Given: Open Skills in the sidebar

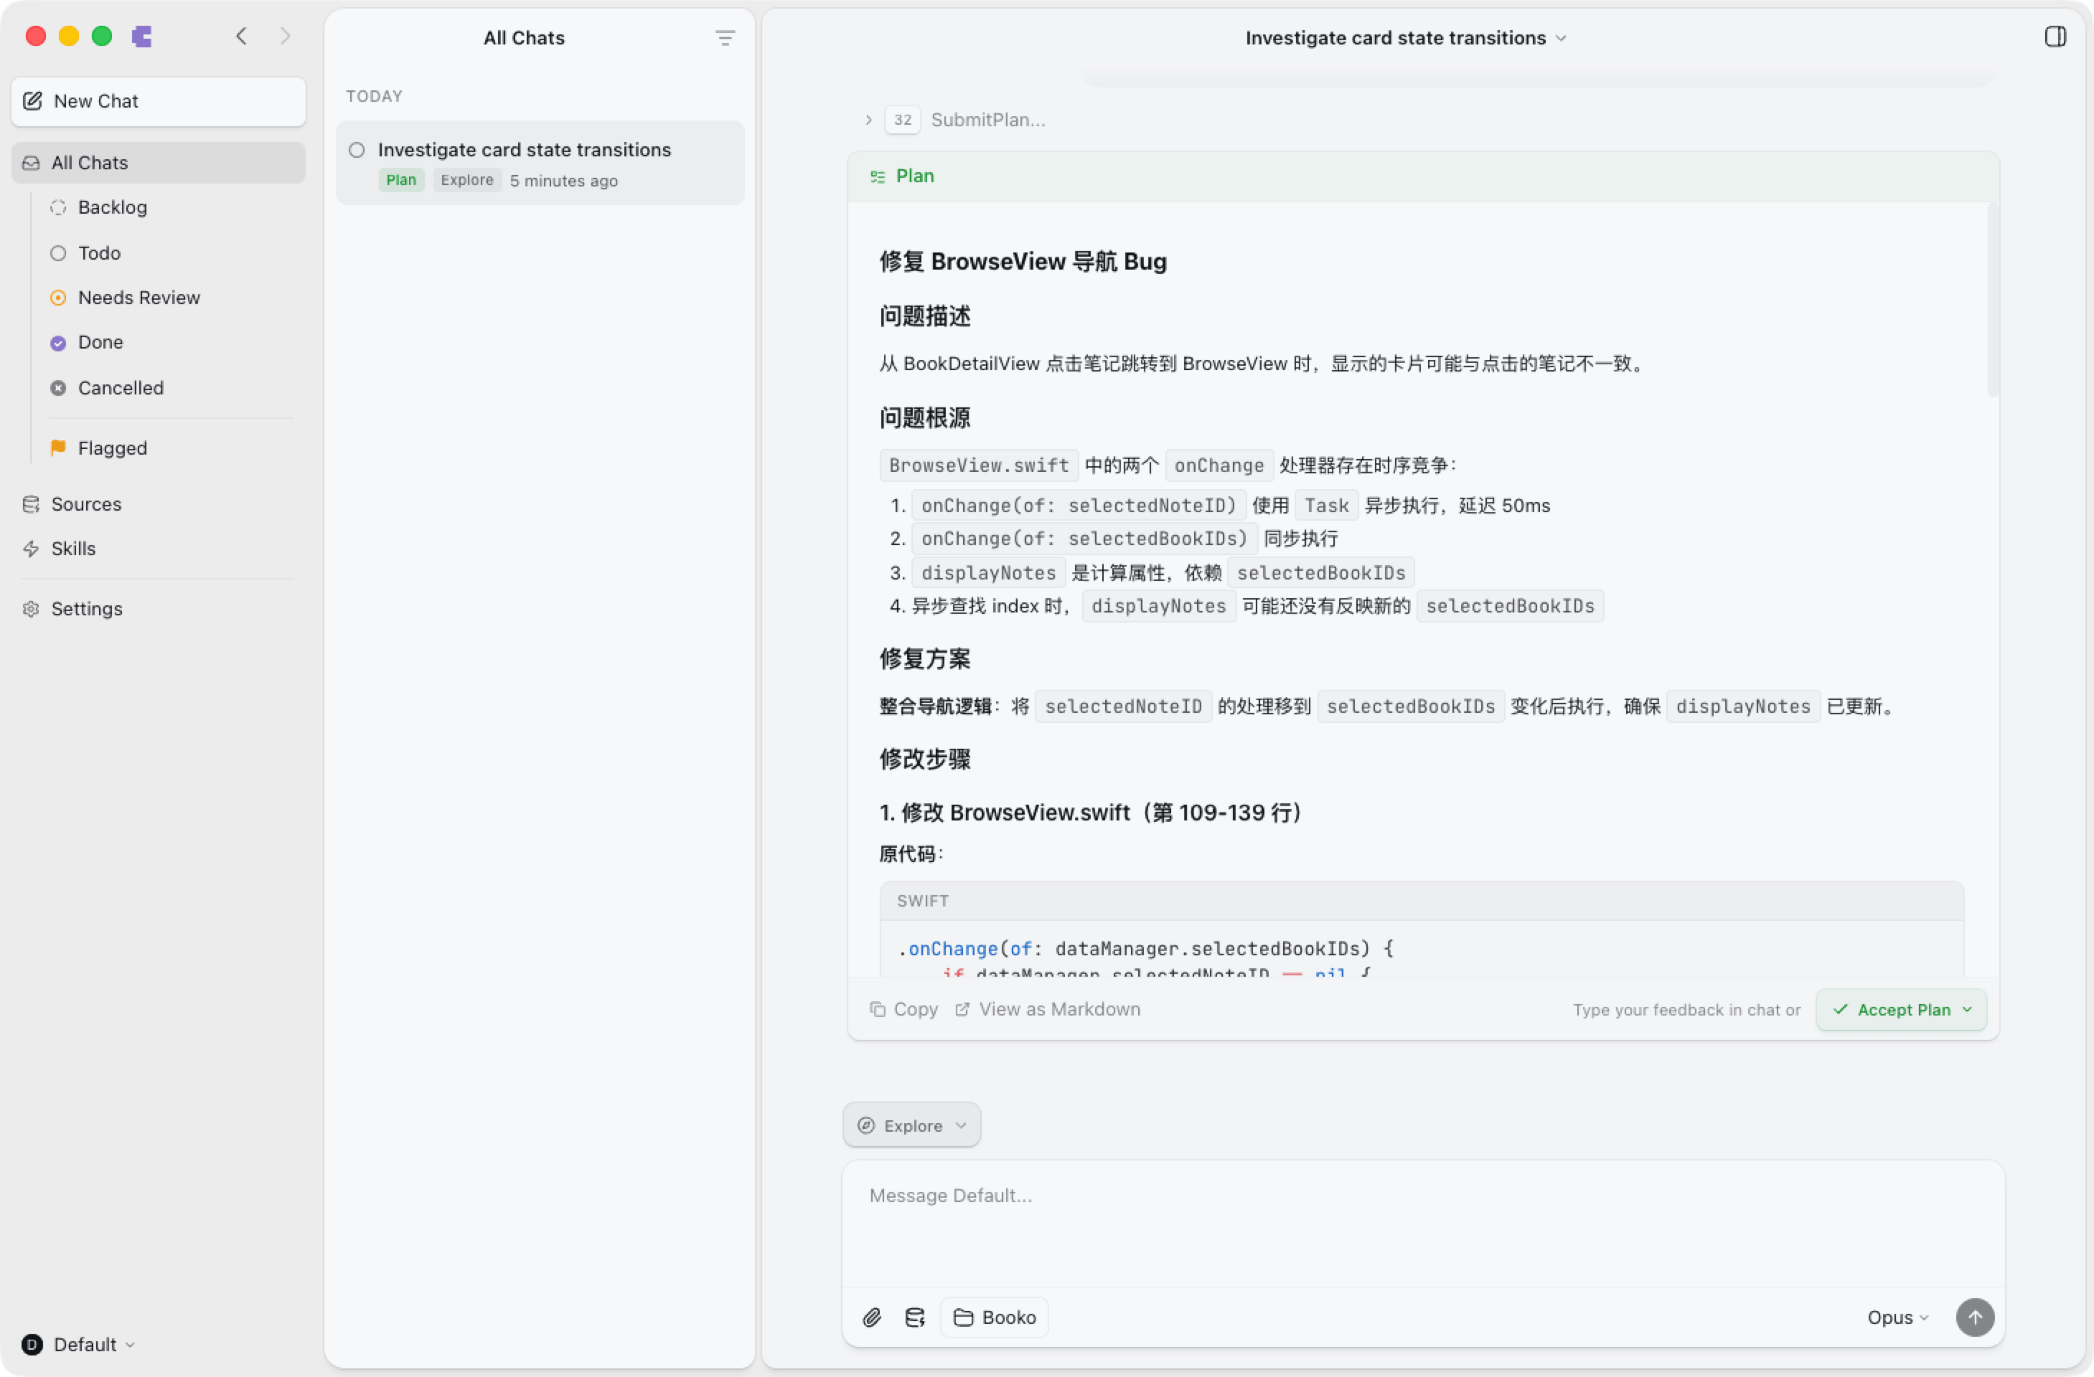Looking at the screenshot, I should (73, 549).
